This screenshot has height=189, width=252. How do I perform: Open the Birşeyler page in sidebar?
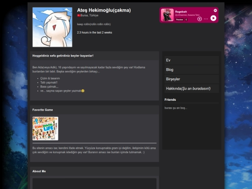[192, 79]
